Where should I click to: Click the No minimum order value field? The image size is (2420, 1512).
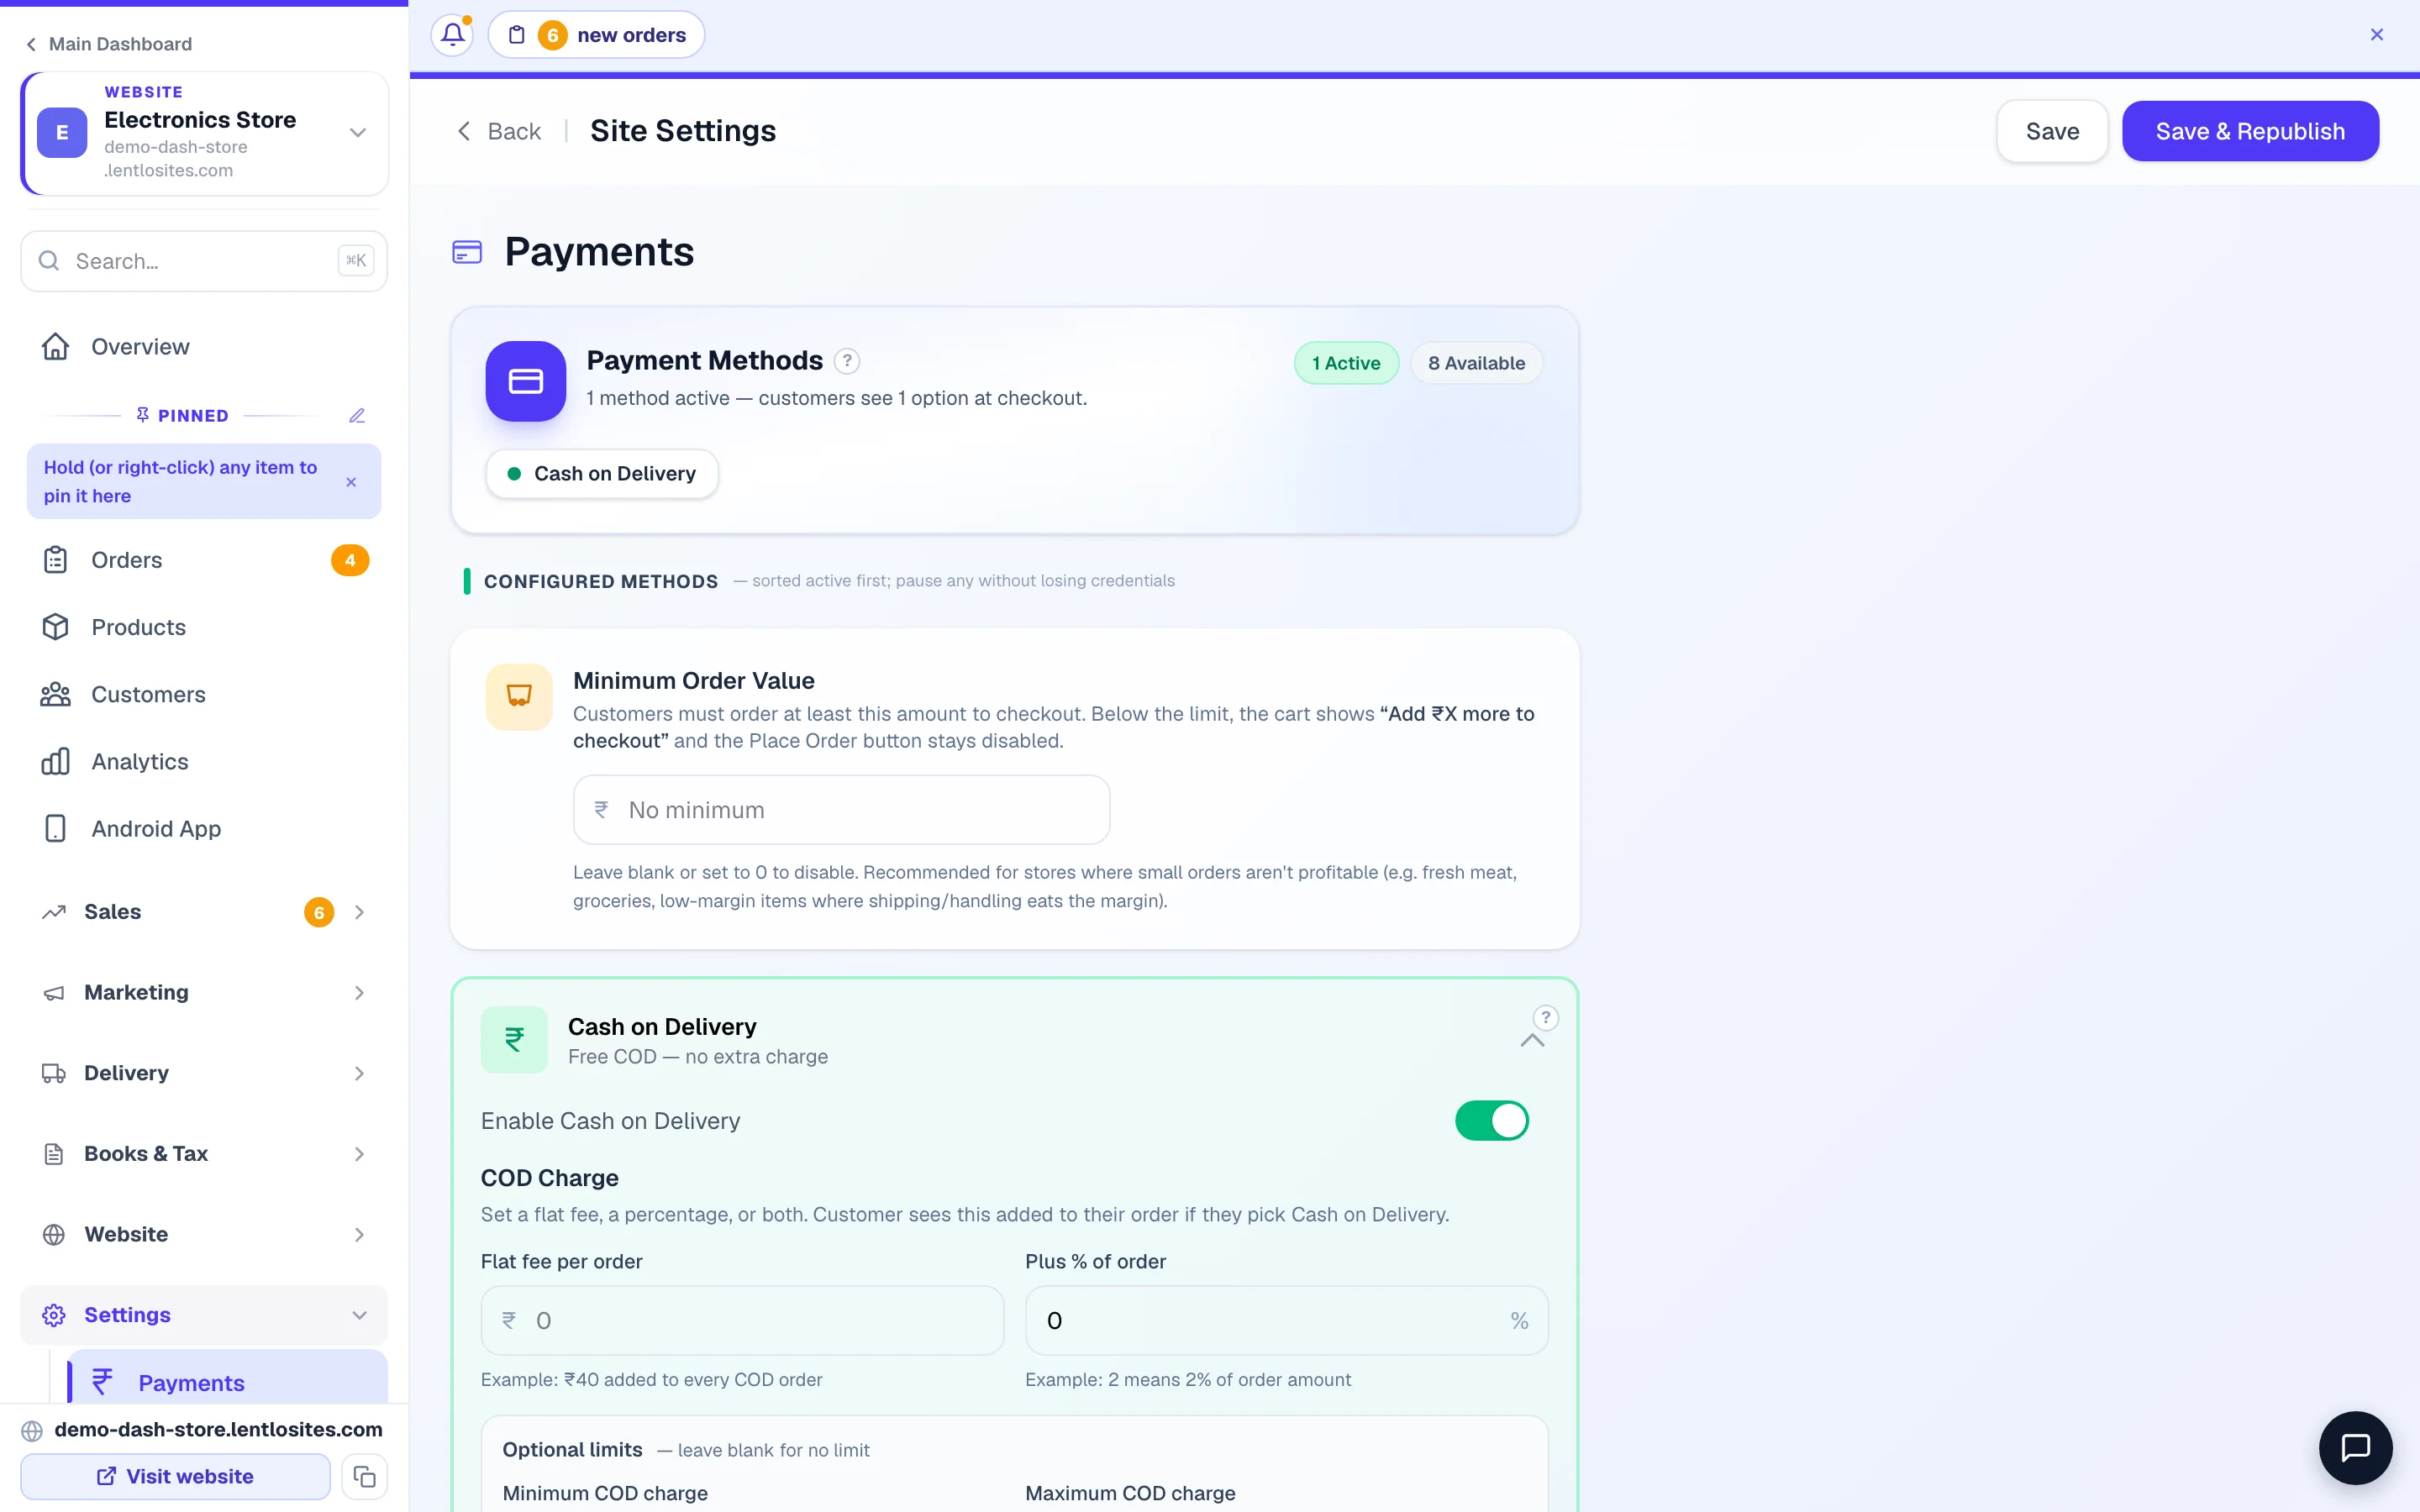coord(841,810)
